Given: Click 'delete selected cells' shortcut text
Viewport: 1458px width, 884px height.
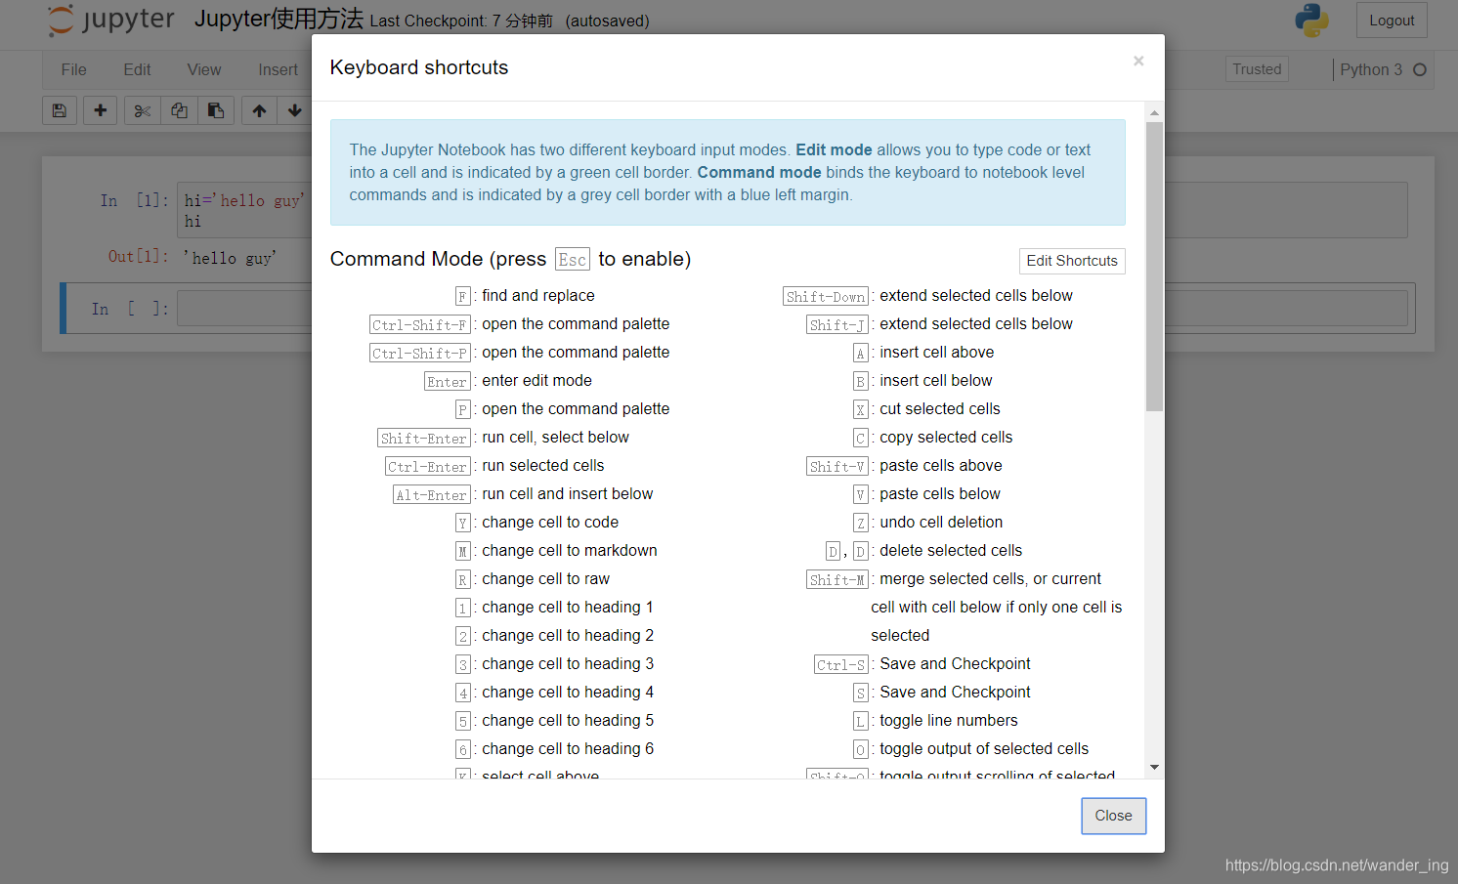Looking at the screenshot, I should pyautogui.click(x=950, y=550).
